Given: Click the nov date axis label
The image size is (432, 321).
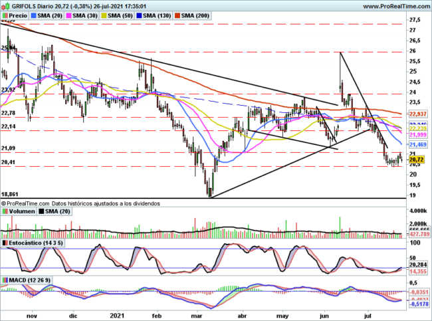Looking at the screenshot, I should 32,316.
